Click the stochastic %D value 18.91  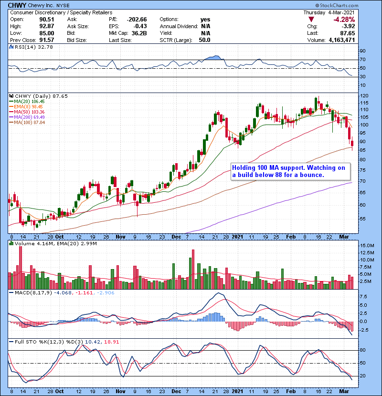point(111,342)
